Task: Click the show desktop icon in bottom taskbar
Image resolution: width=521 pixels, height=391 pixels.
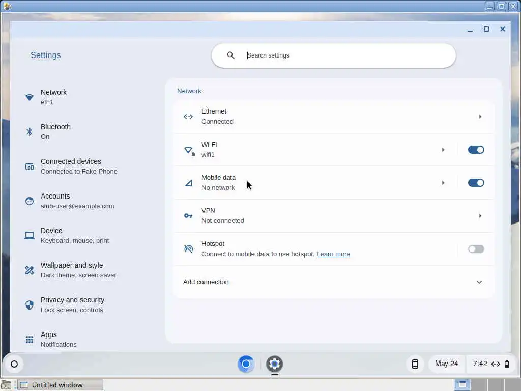Action: [x=6, y=385]
